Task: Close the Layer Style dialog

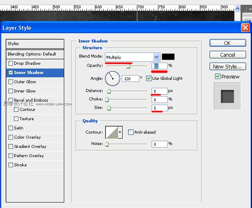Action: [x=245, y=27]
